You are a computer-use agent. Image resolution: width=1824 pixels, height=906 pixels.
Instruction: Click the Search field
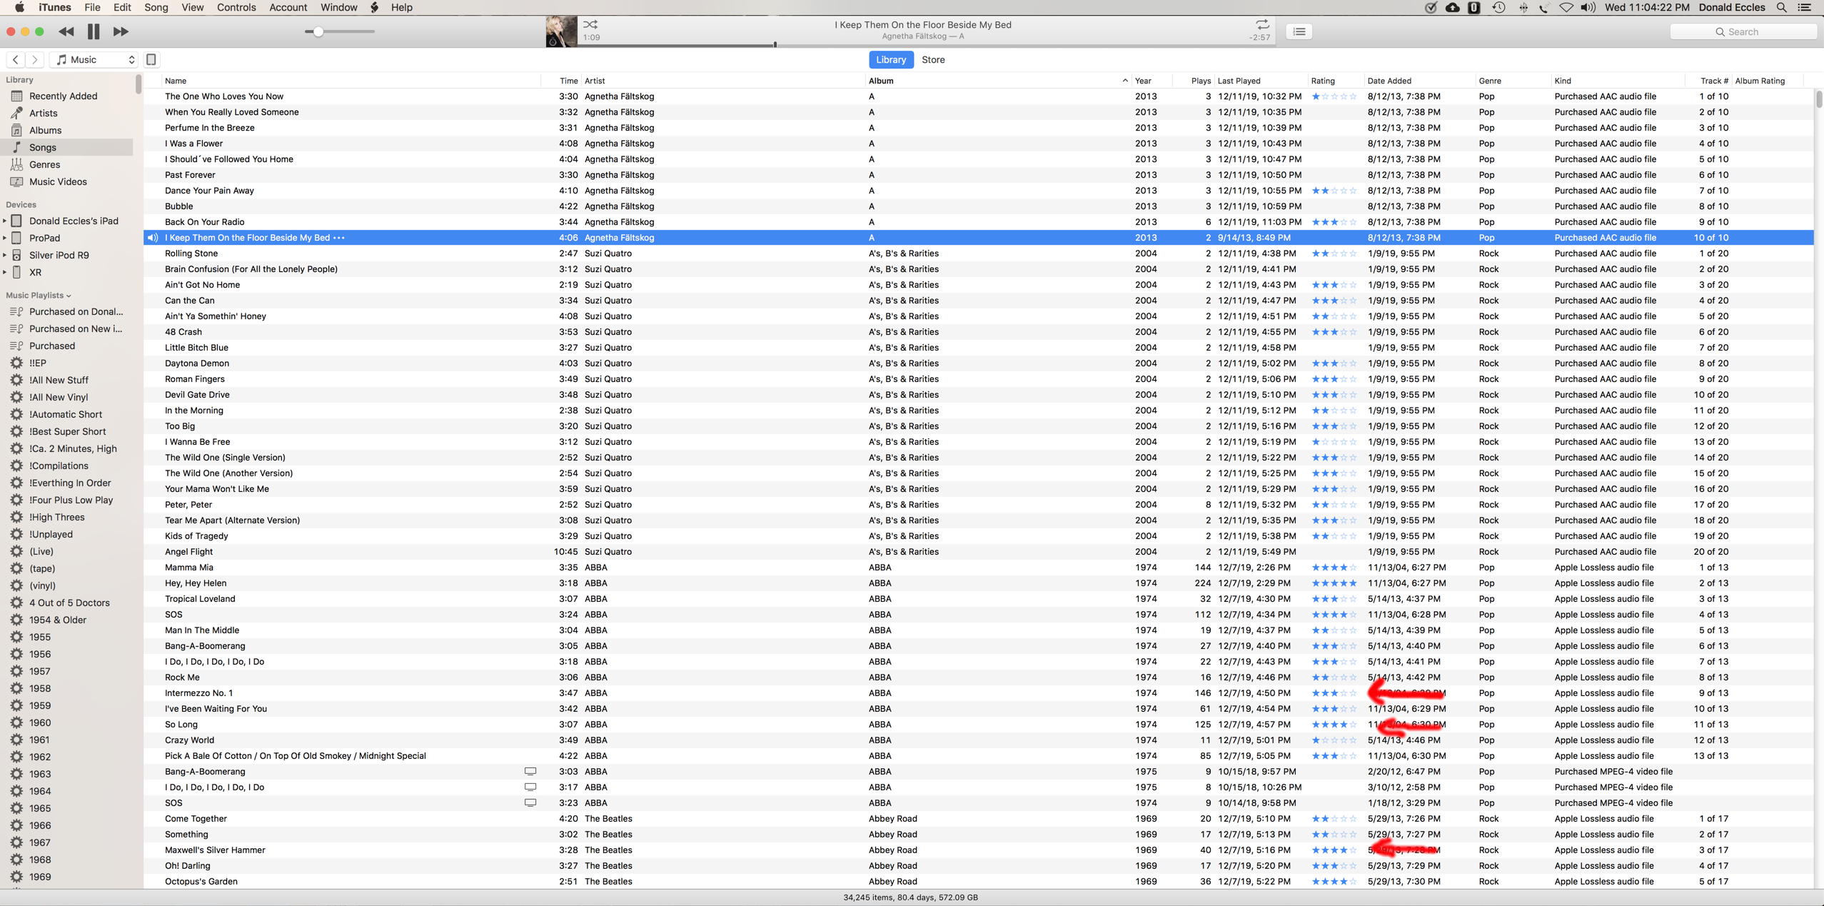(1742, 31)
